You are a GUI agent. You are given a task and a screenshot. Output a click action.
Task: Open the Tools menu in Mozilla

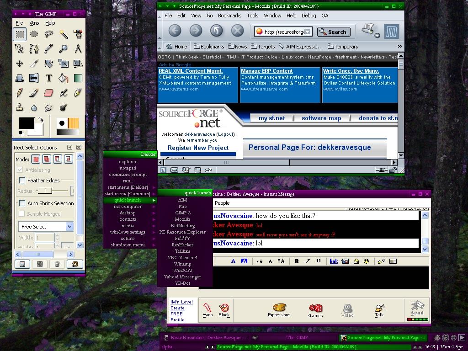pyautogui.click(x=252, y=16)
